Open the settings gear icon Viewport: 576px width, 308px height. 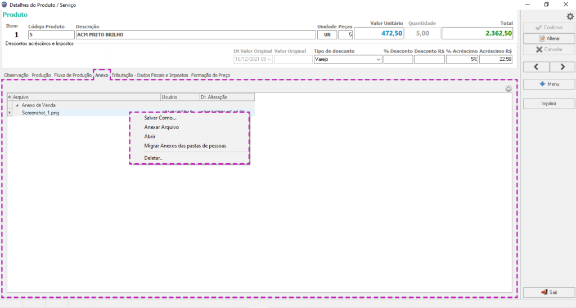pyautogui.click(x=570, y=16)
